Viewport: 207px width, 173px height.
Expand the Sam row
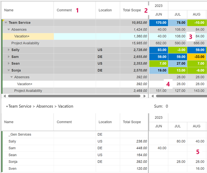click(9, 57)
